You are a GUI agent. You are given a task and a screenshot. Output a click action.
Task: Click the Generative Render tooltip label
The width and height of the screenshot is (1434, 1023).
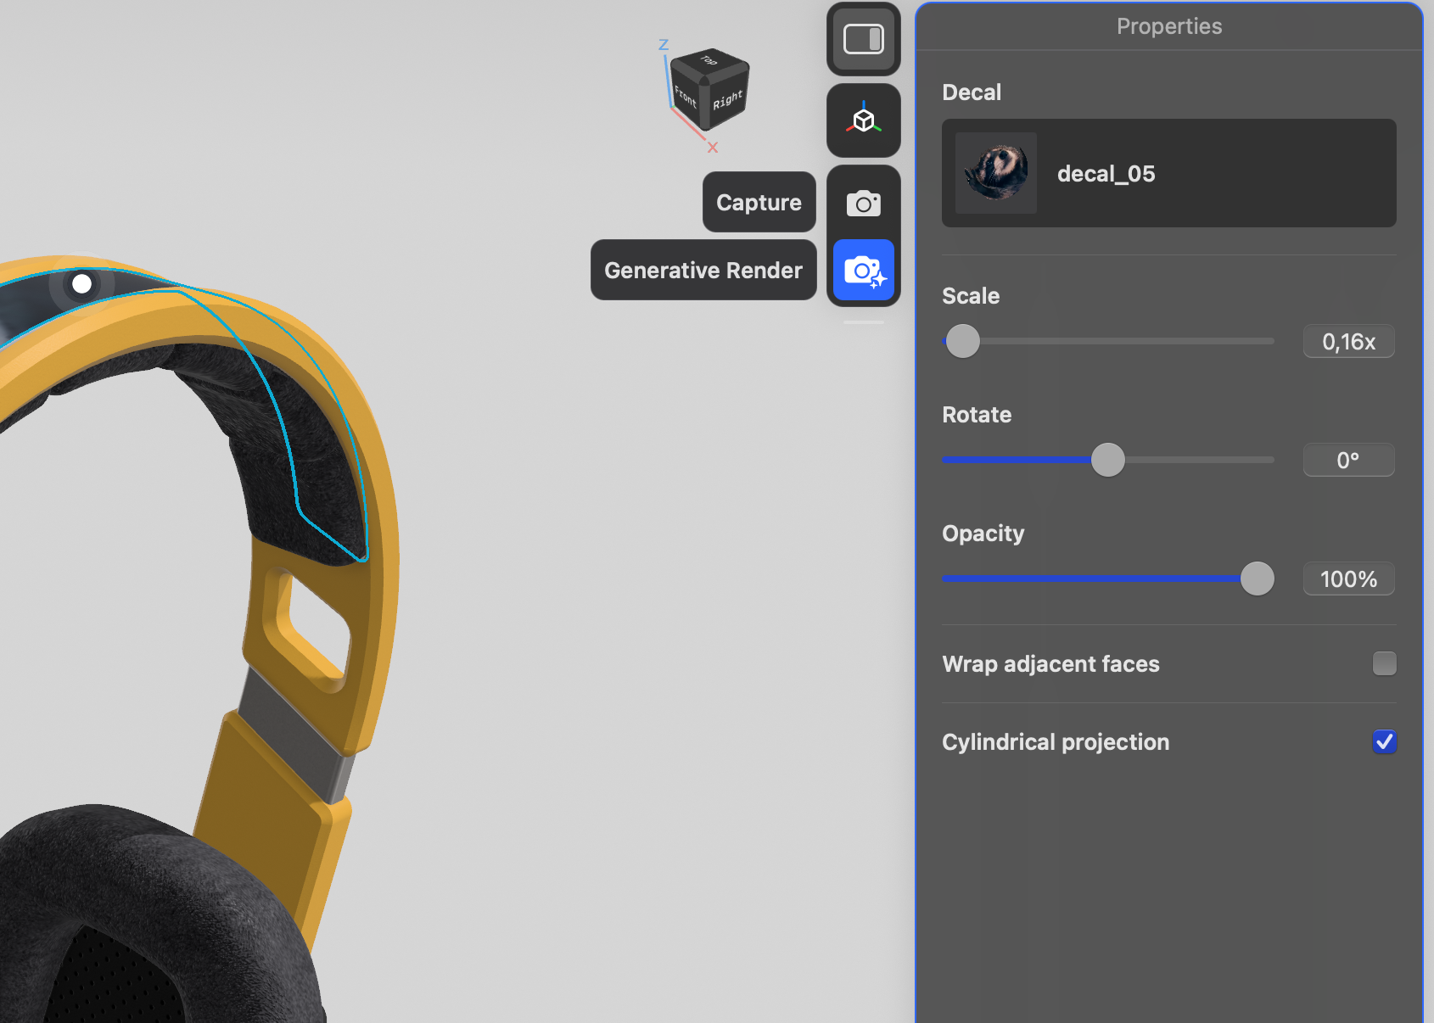click(703, 270)
